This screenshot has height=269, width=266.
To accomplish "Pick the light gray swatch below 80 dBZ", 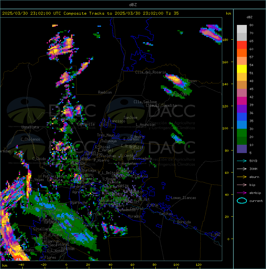I will point(242,29).
